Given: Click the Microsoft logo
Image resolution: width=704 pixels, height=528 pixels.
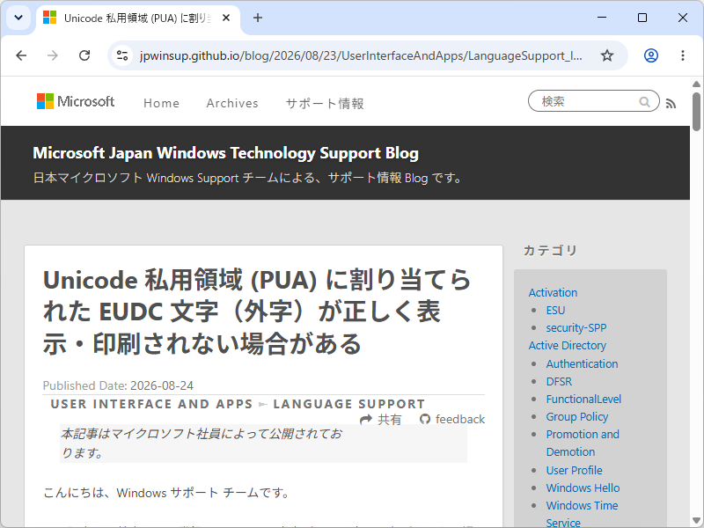Looking at the screenshot, I should point(76,101).
